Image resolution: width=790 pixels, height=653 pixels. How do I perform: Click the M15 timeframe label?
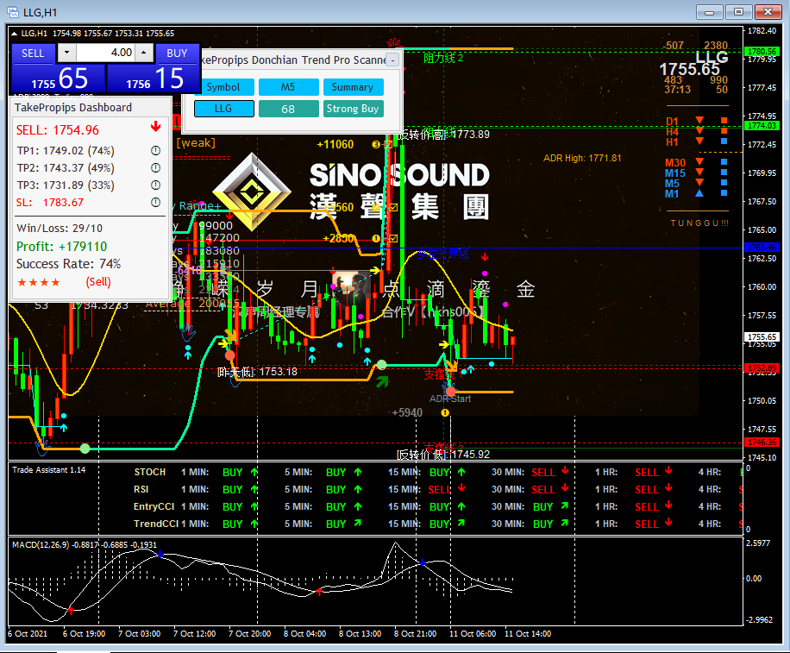(x=675, y=173)
